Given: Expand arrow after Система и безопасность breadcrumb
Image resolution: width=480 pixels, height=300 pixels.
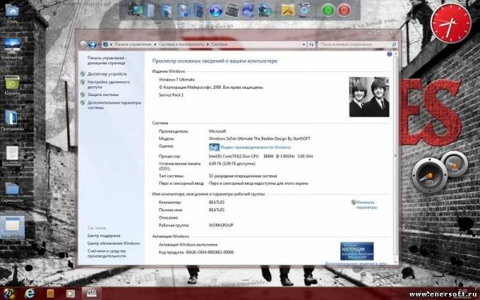Looking at the screenshot, I should [207, 45].
